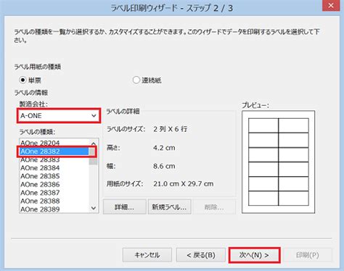The image size is (344, 271).
Task: Select AOne 28385 in label list
Action: click(54, 176)
